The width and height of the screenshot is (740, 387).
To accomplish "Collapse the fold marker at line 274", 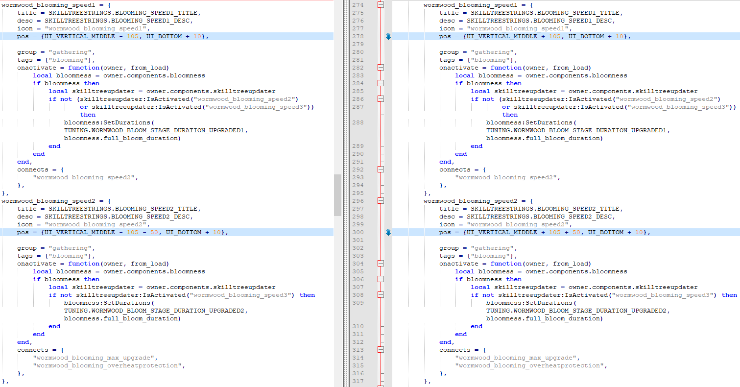I will coord(381,5).
